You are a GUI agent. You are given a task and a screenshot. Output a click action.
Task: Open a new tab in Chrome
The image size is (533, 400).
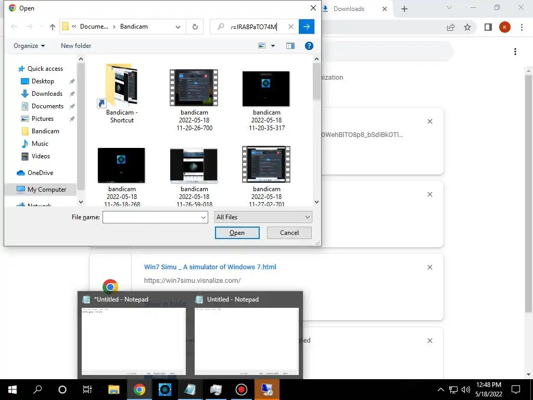coord(404,9)
